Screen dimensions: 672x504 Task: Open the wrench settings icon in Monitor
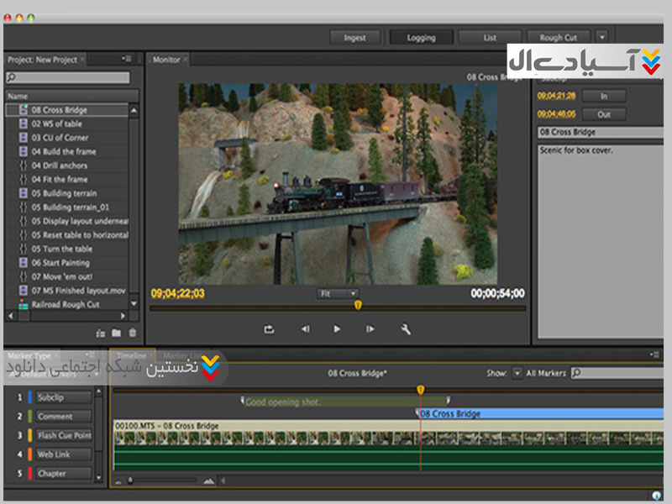tap(406, 329)
